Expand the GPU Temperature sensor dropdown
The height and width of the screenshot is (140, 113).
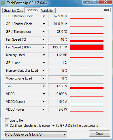44,32
